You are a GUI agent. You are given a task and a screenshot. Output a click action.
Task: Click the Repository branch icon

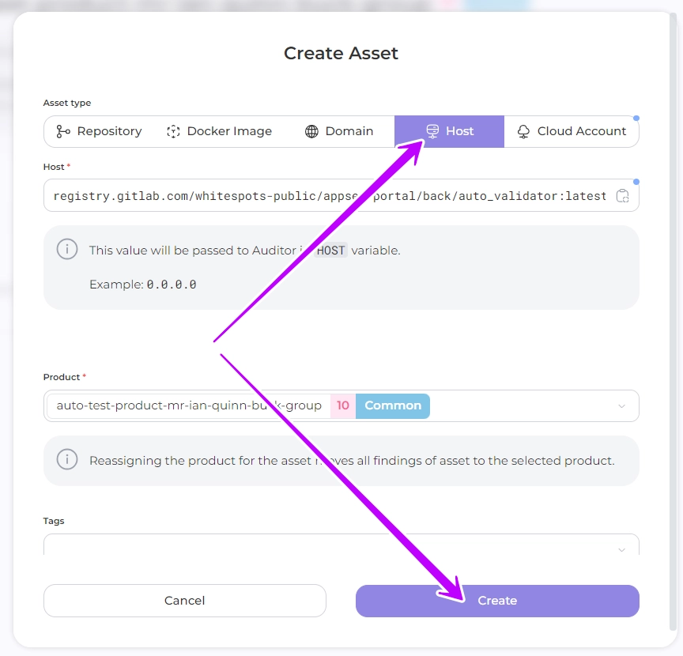(63, 131)
